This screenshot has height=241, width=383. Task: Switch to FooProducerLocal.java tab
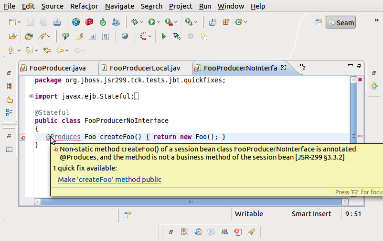pos(145,68)
